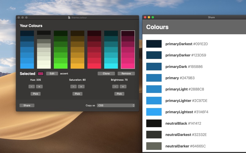This screenshot has height=153, width=246.
Task: Select the pink accent palette column
Action: [128, 50]
